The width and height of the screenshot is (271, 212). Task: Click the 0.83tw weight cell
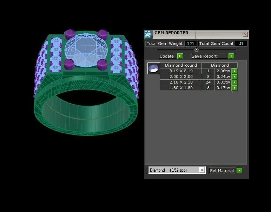pyautogui.click(x=223, y=82)
